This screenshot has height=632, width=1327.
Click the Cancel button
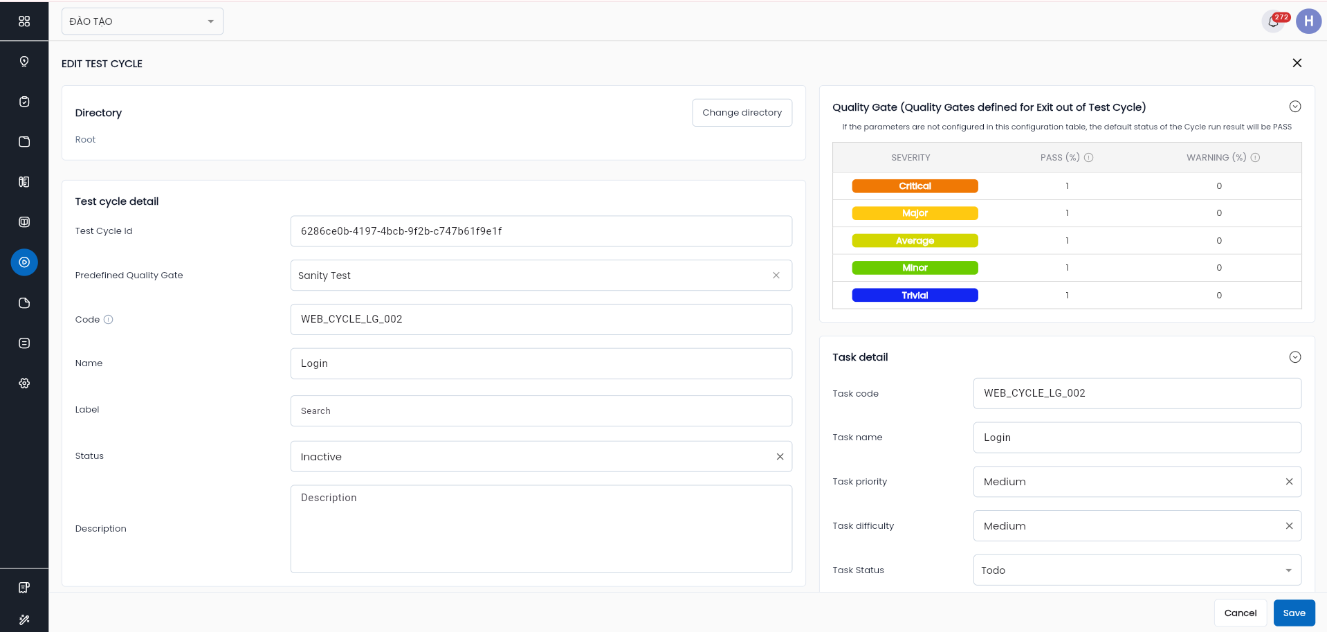(1240, 613)
